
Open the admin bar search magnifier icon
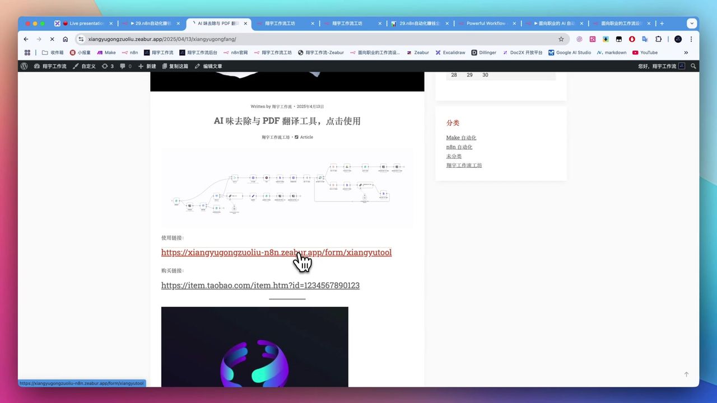[693, 66]
